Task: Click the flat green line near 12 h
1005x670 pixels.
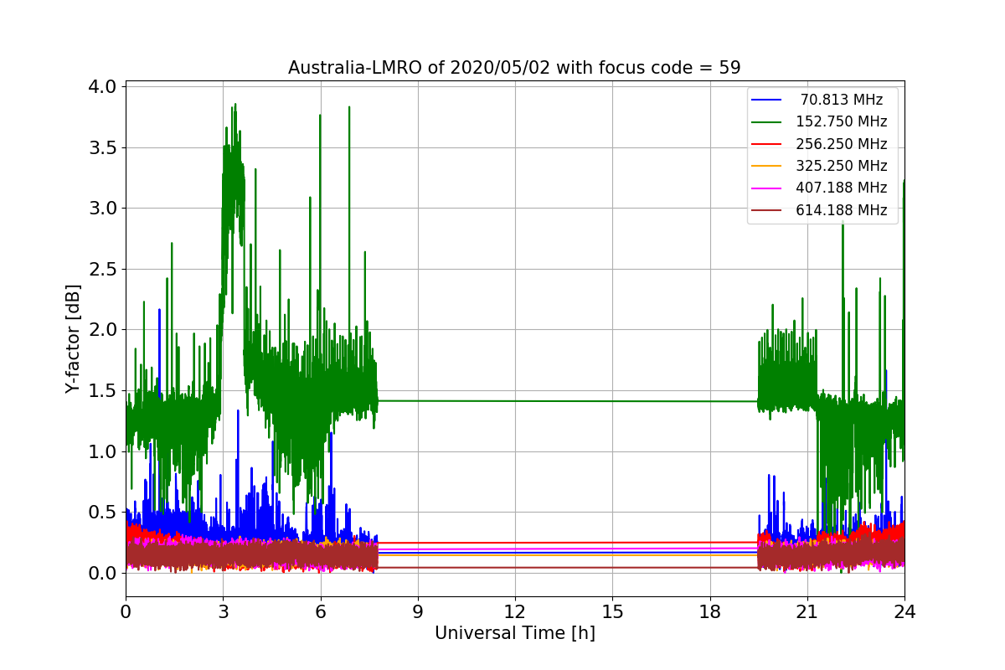Action: pos(515,400)
